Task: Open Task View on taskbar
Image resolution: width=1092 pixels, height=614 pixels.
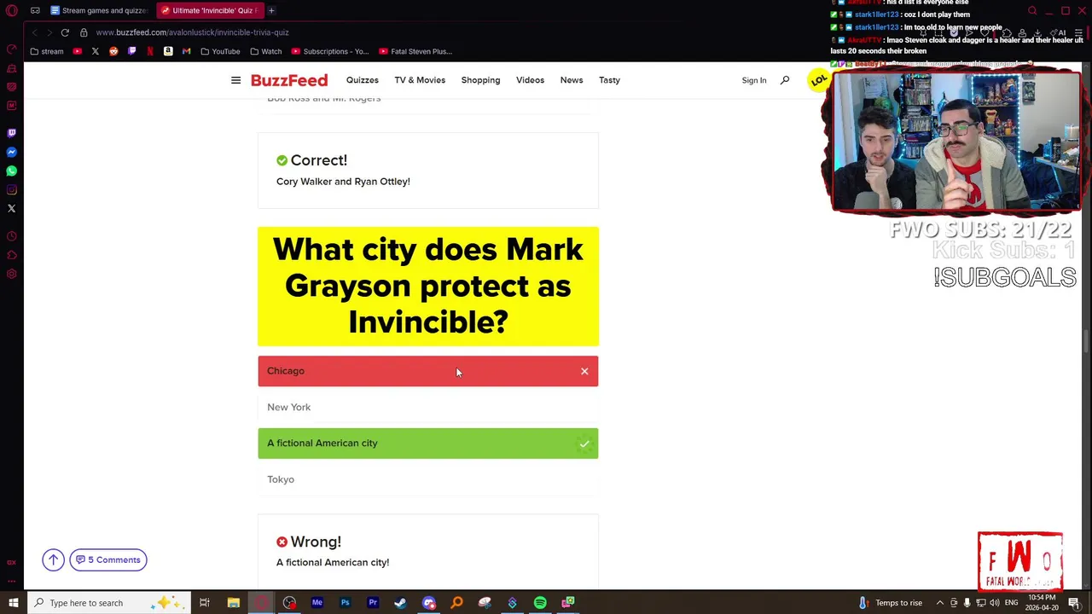Action: 205,603
